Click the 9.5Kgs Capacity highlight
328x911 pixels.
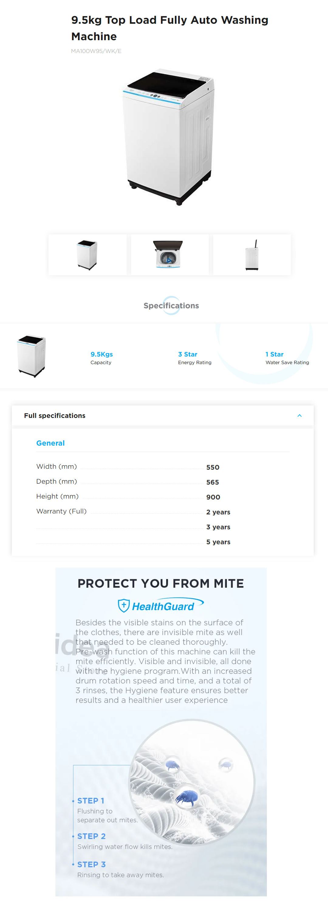coord(101,358)
